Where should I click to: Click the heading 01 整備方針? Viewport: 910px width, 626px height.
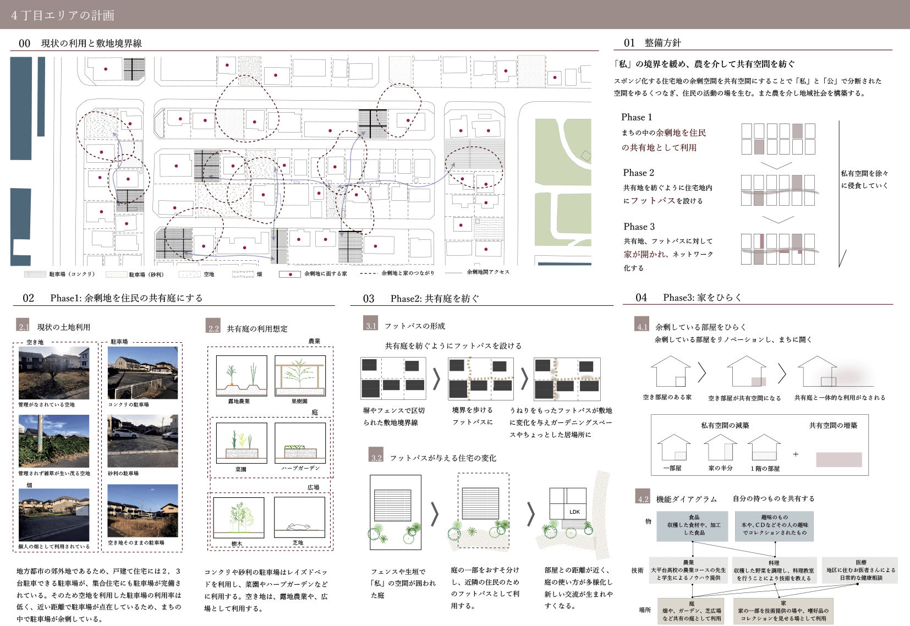click(653, 42)
